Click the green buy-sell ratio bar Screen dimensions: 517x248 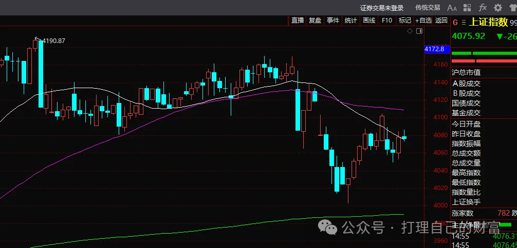pos(484,53)
